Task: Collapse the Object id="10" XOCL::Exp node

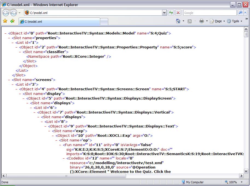Action: coord(53,136)
